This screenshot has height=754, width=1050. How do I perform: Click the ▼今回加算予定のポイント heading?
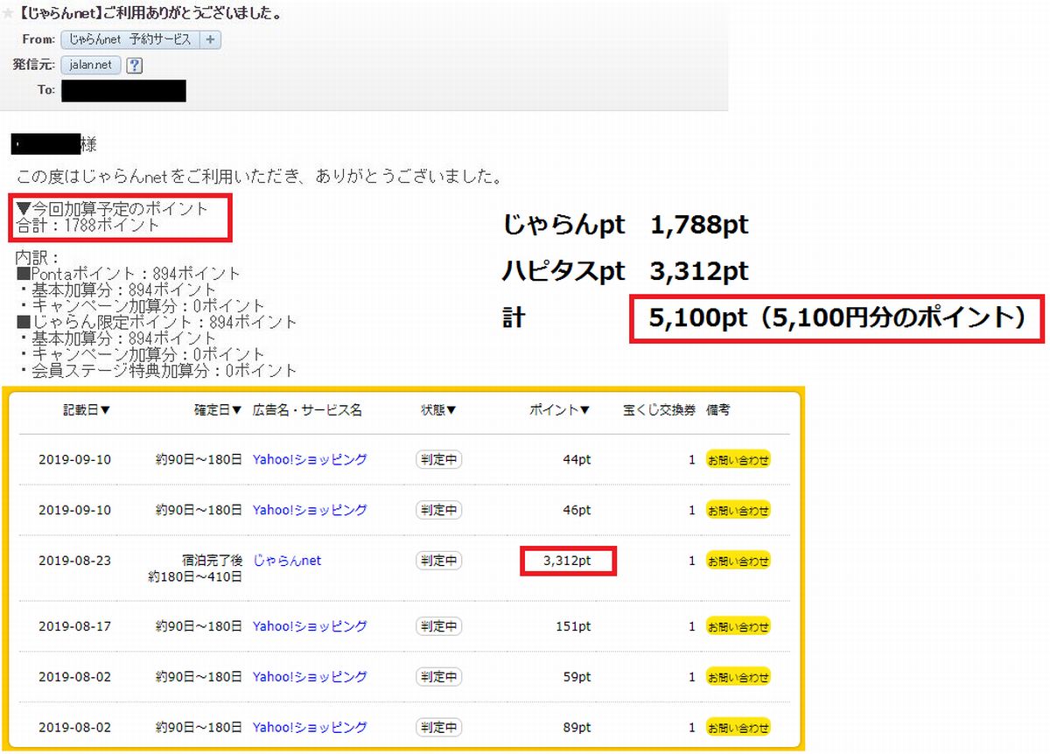tap(112, 209)
